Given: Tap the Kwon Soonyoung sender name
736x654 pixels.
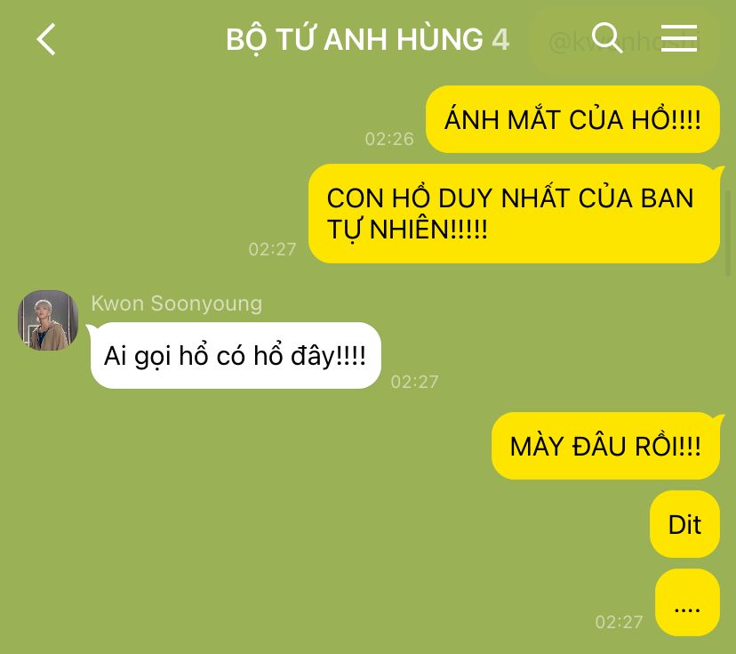Looking at the screenshot, I should (177, 303).
